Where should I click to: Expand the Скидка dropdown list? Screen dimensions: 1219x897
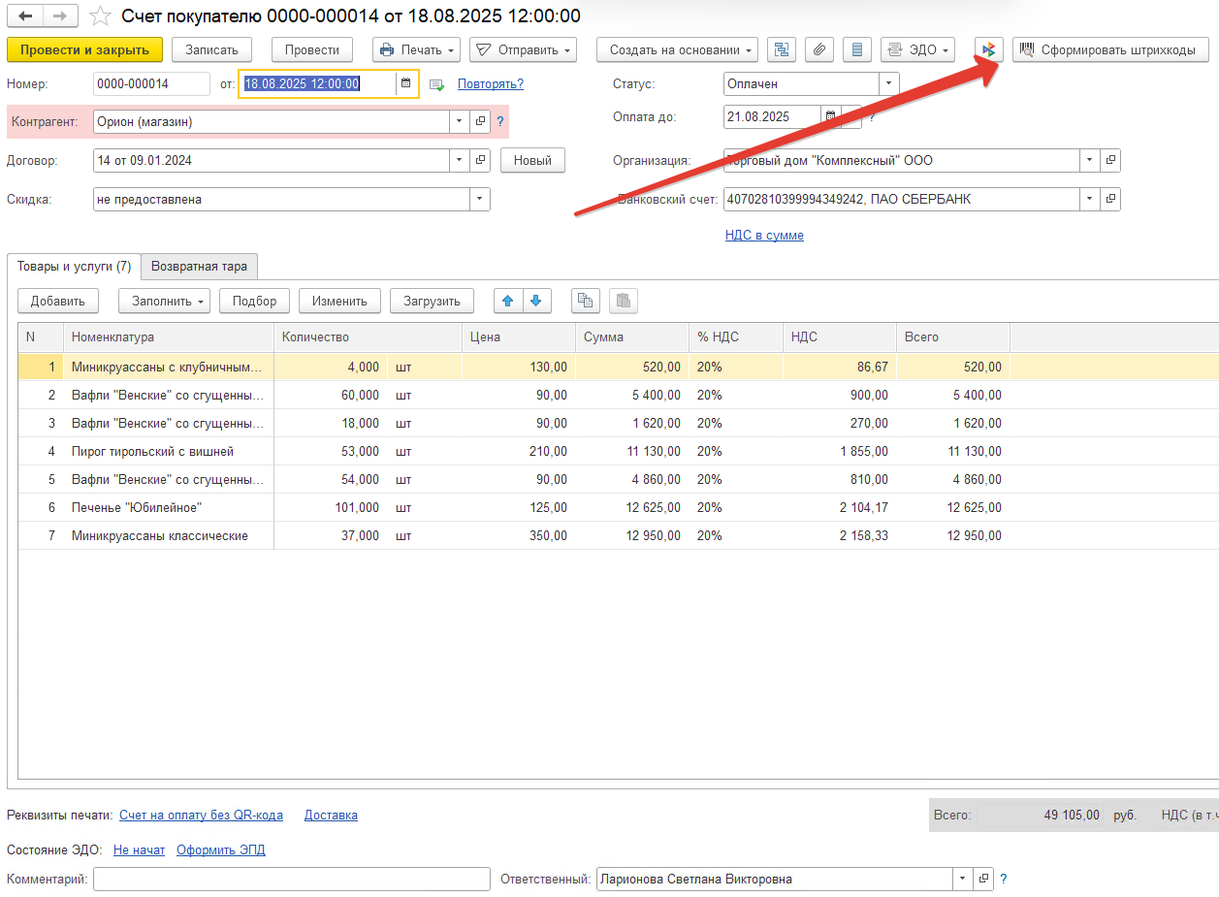point(480,200)
